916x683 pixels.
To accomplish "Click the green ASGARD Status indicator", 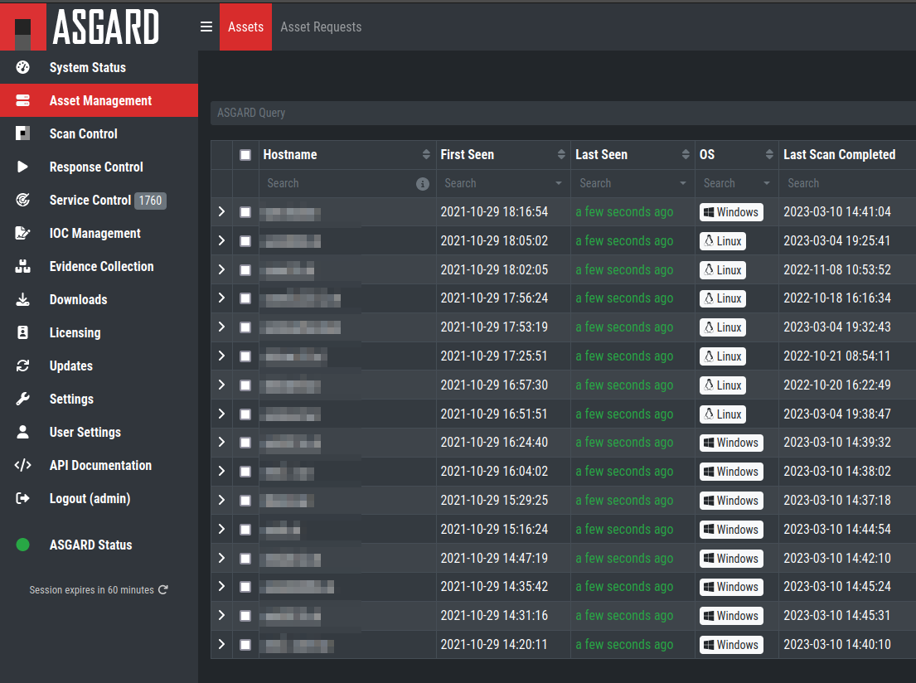I will pos(22,545).
